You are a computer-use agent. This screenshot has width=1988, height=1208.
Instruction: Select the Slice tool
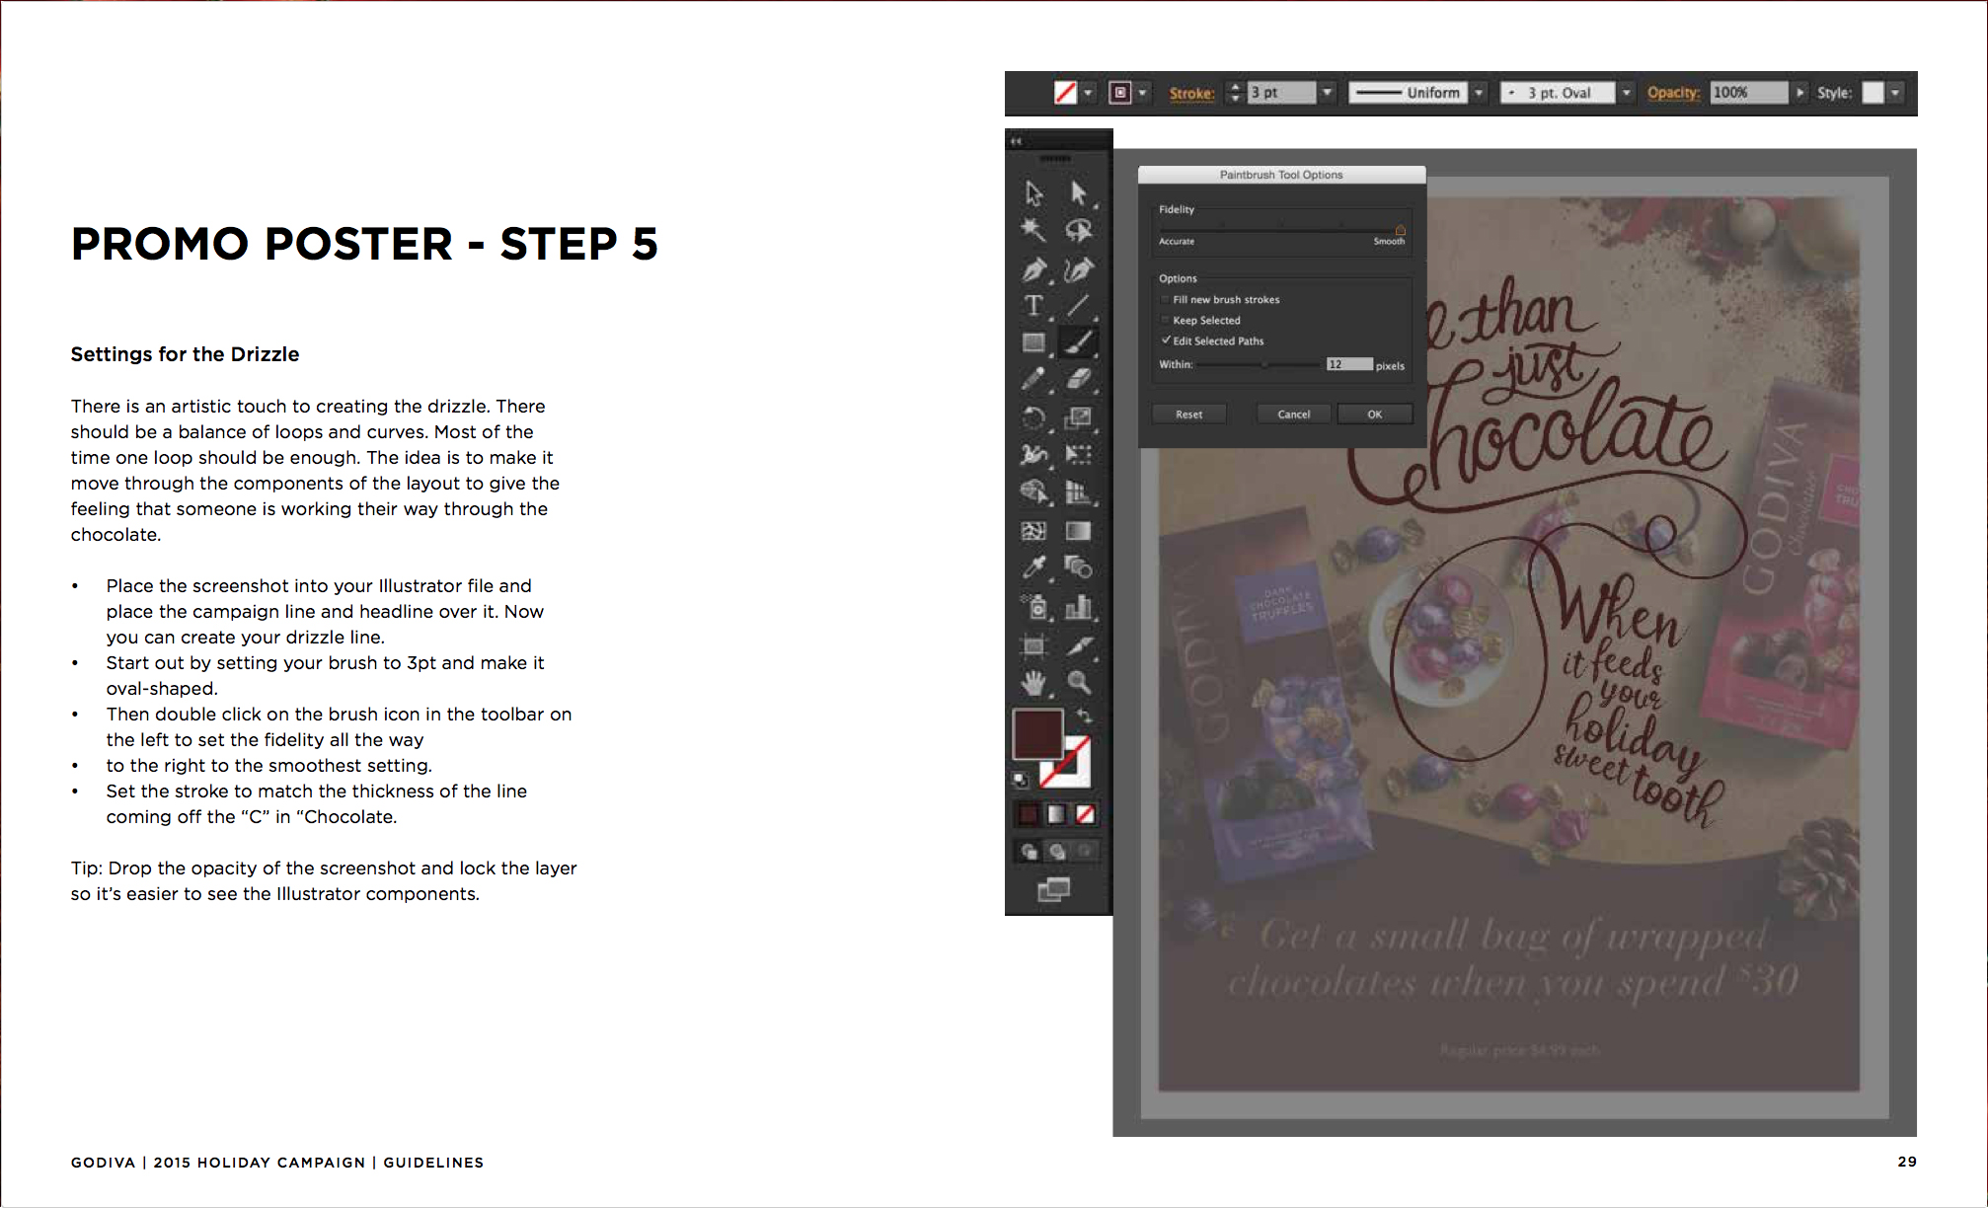pos(1079,646)
